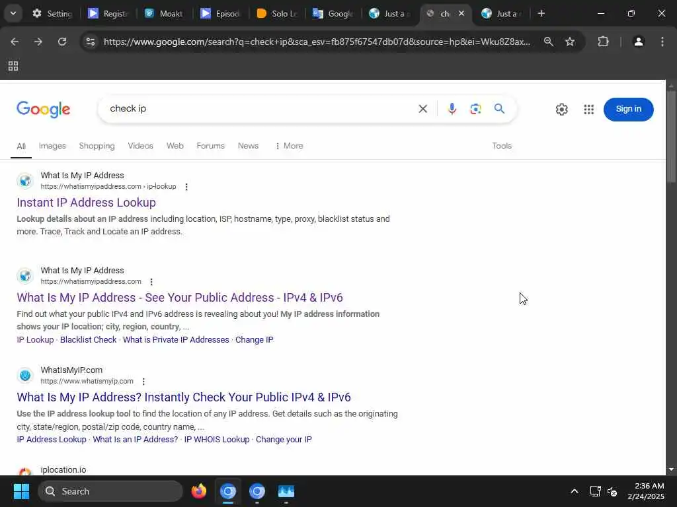Screen dimensions: 677x507
Task: Open the 'IP WHOIS Lookup' sitelink
Action: pyautogui.click(x=217, y=439)
